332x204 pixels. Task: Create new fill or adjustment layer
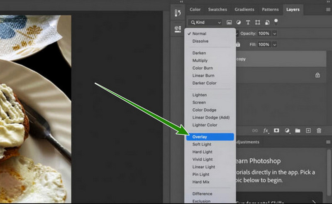[x=287, y=130]
